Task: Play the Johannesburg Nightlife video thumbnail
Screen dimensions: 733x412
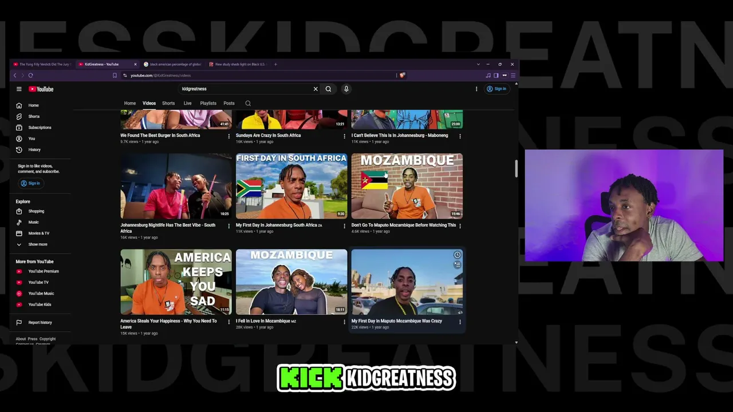Action: pyautogui.click(x=176, y=186)
